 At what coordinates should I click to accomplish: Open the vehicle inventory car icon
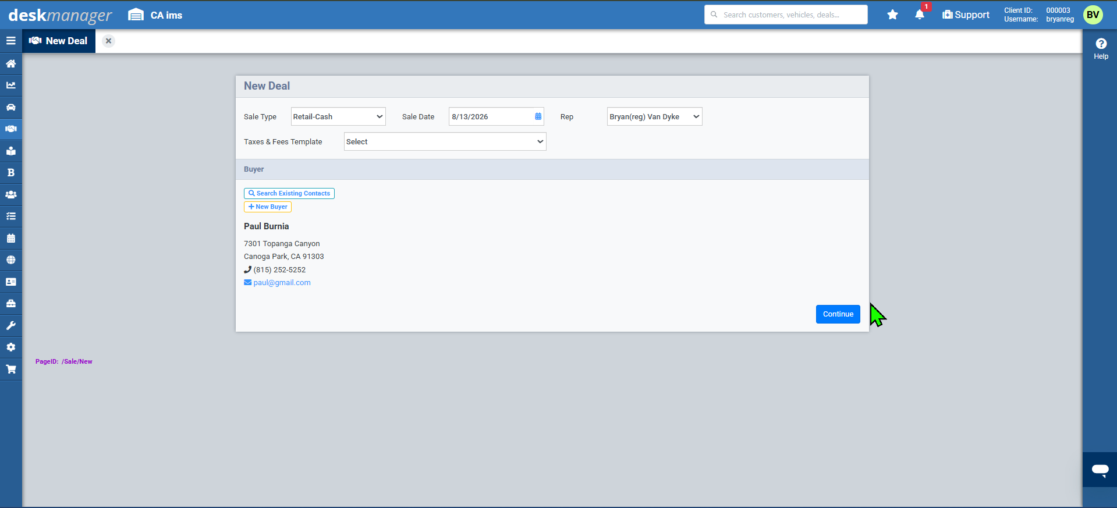click(x=10, y=107)
